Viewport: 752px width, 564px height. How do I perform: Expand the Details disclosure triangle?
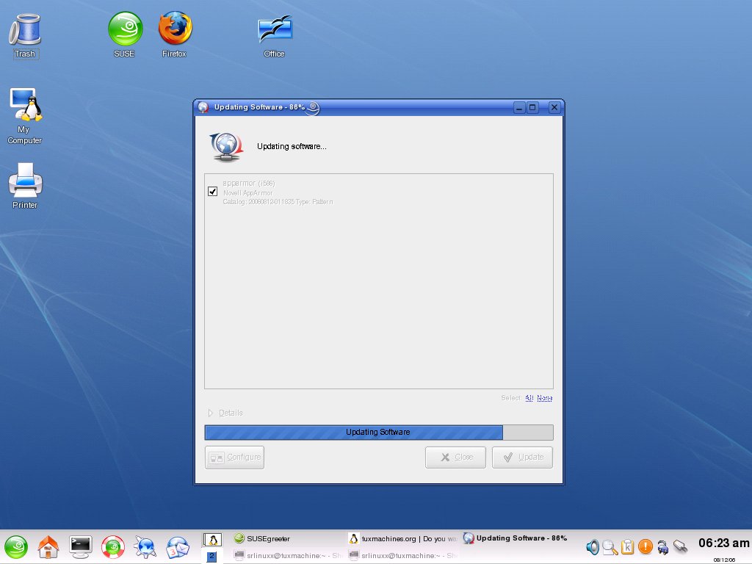[210, 413]
